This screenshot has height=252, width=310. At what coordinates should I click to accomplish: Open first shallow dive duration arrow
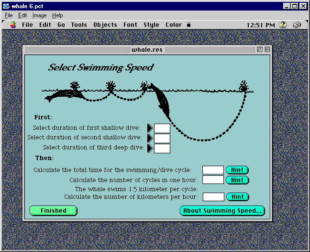(150, 128)
